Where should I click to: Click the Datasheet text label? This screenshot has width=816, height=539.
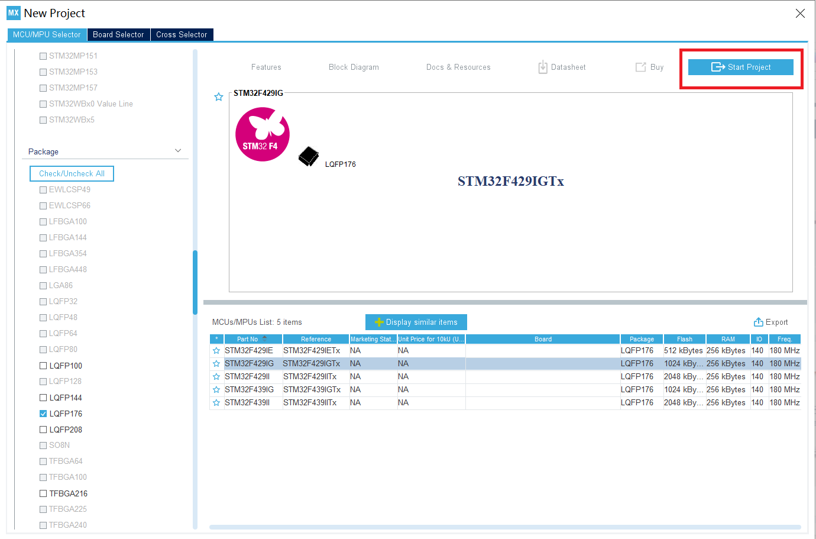tap(568, 67)
